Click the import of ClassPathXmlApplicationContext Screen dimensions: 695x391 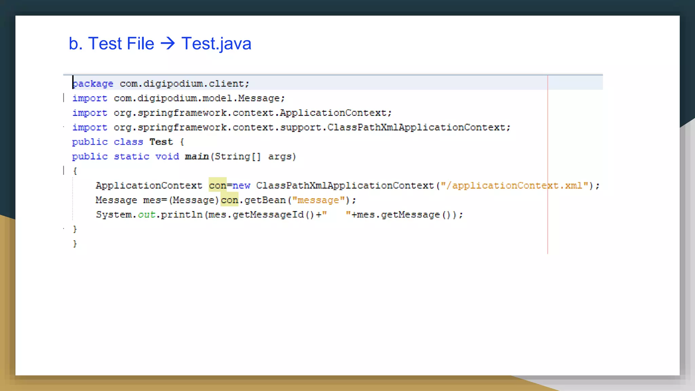click(292, 128)
